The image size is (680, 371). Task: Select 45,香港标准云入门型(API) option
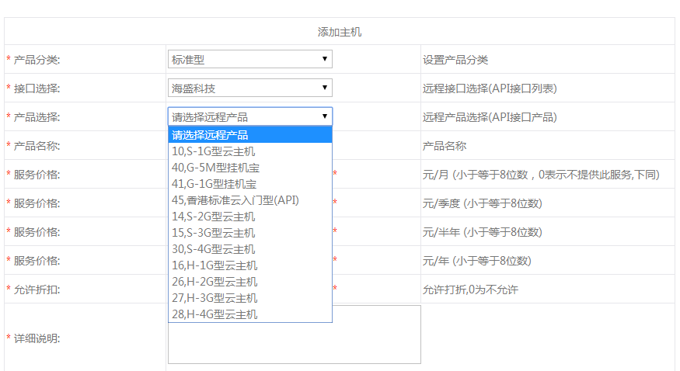[249, 200]
